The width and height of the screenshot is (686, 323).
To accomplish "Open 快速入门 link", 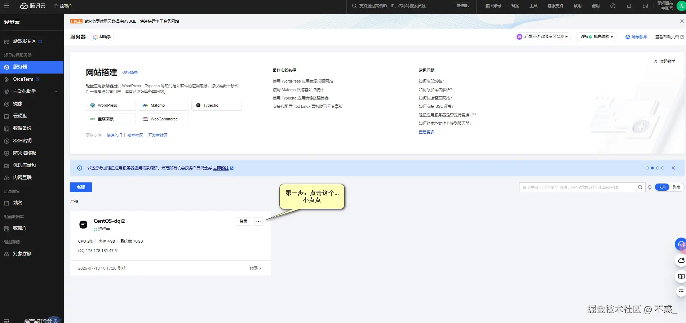I will pos(114,136).
